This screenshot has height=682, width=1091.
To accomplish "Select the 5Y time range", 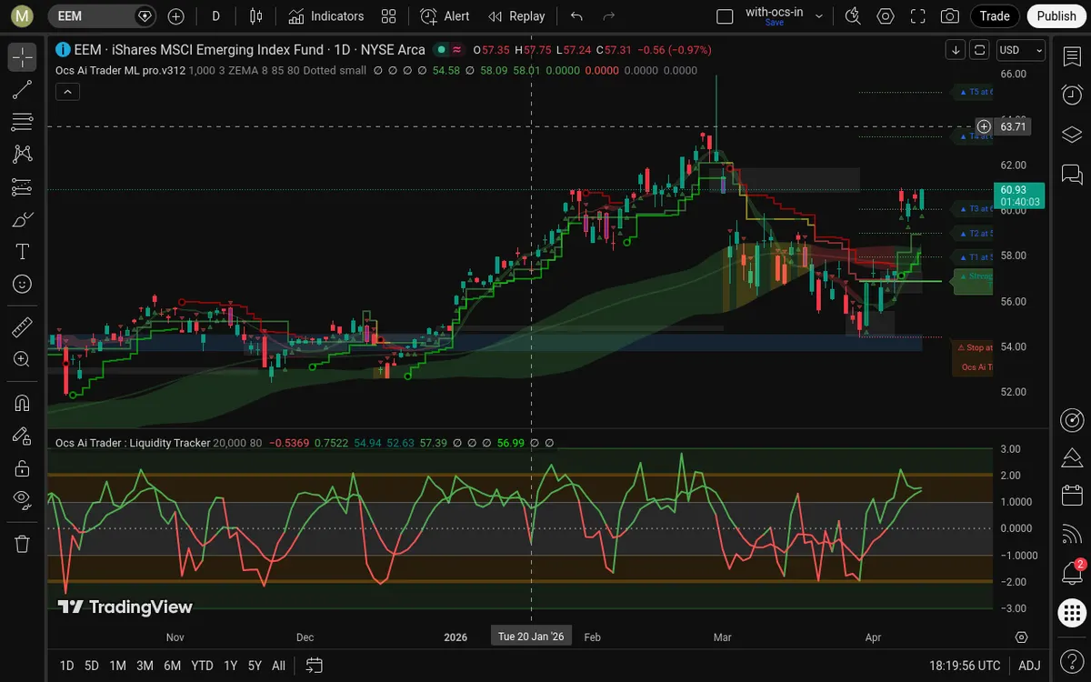I will click(255, 666).
